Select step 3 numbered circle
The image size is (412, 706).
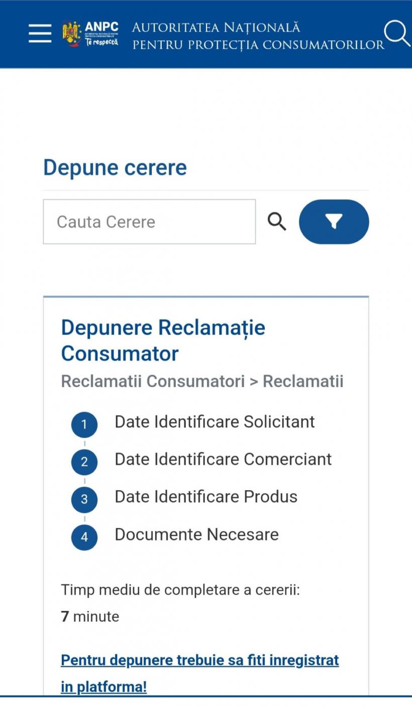pos(84,499)
